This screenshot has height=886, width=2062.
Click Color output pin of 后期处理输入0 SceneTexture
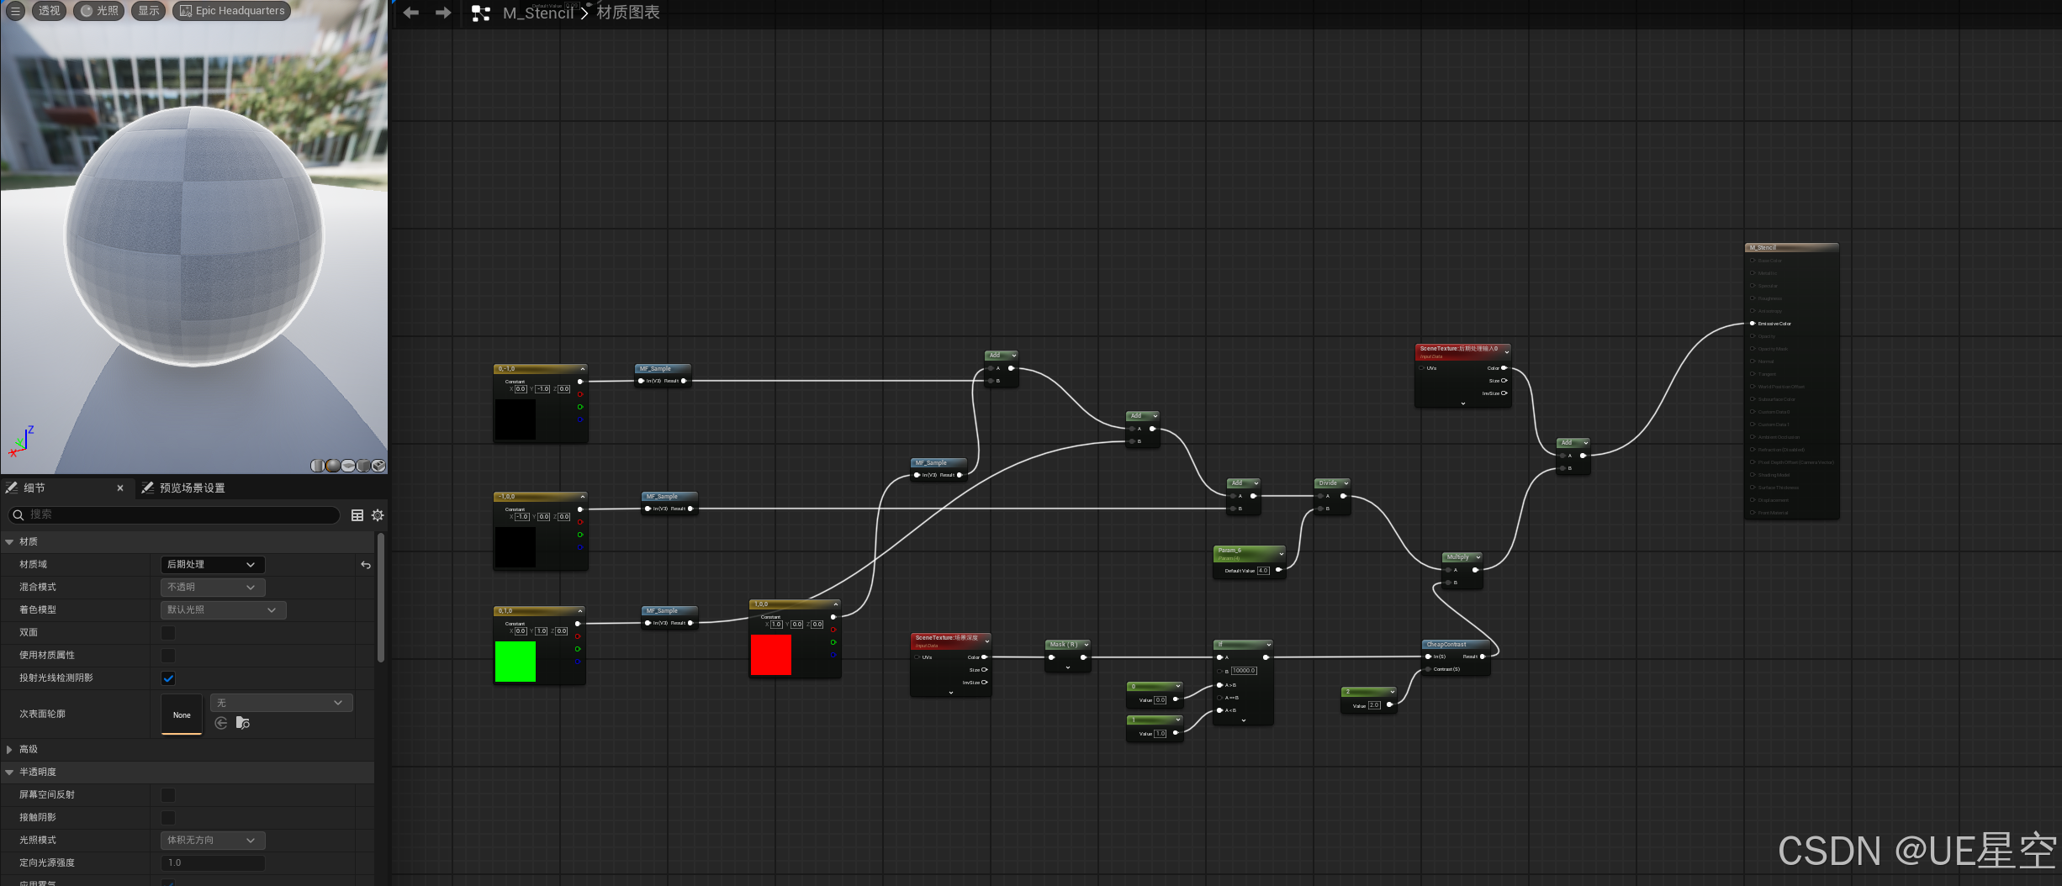(1504, 368)
